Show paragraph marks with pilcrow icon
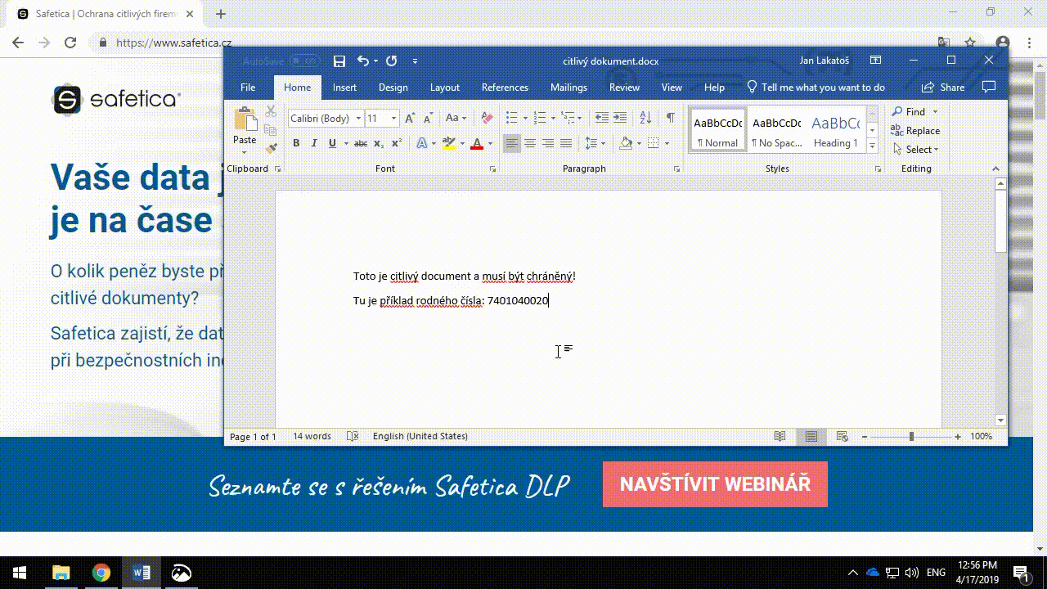1047x589 pixels. click(670, 118)
